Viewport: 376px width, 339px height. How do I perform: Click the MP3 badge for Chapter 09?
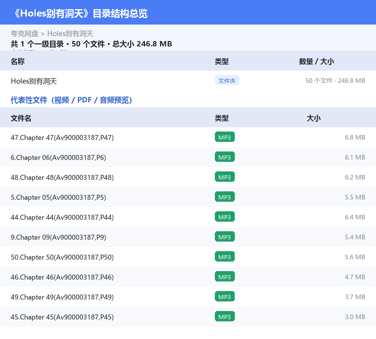(x=225, y=237)
